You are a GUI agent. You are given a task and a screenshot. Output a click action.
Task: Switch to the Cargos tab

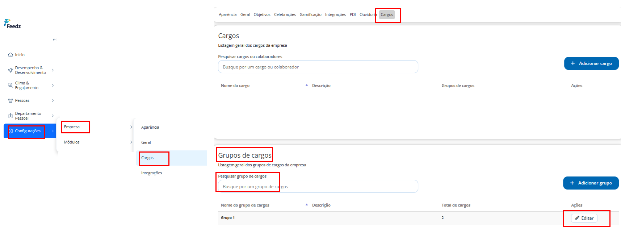(387, 14)
